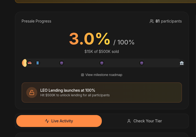
Task: Click the LEO Lending launches at 100% heading
Action: pyautogui.click(x=68, y=90)
